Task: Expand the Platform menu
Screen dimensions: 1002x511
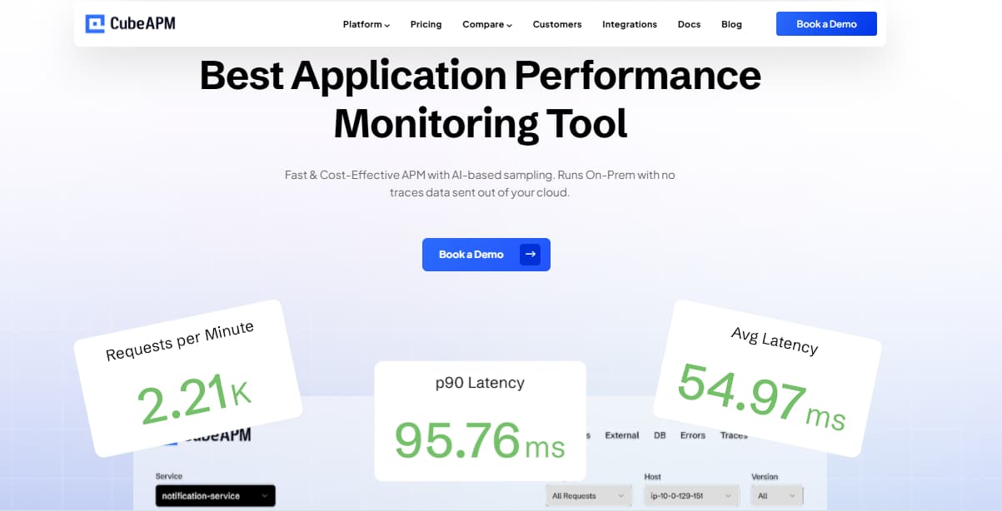Action: [x=366, y=24]
